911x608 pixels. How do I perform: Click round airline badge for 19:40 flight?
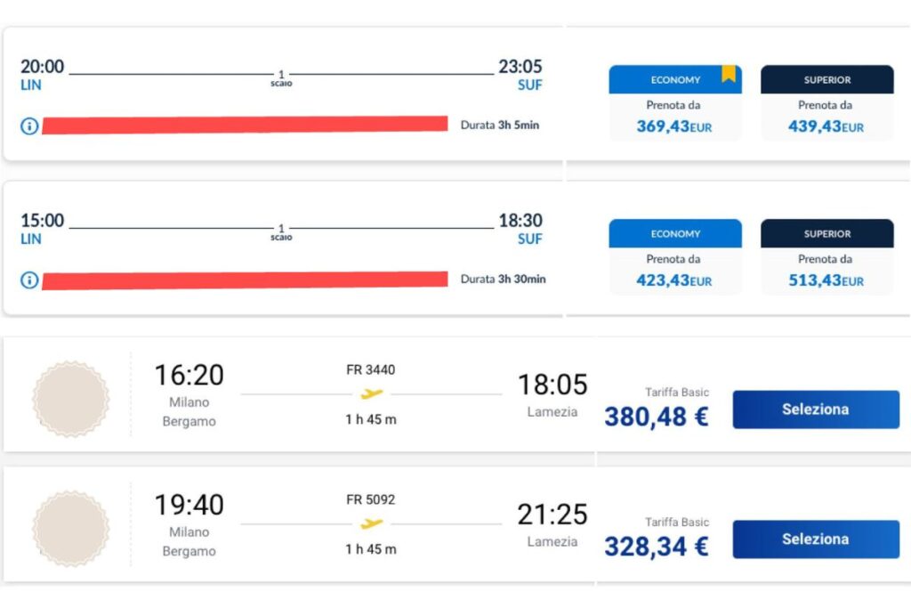71,529
